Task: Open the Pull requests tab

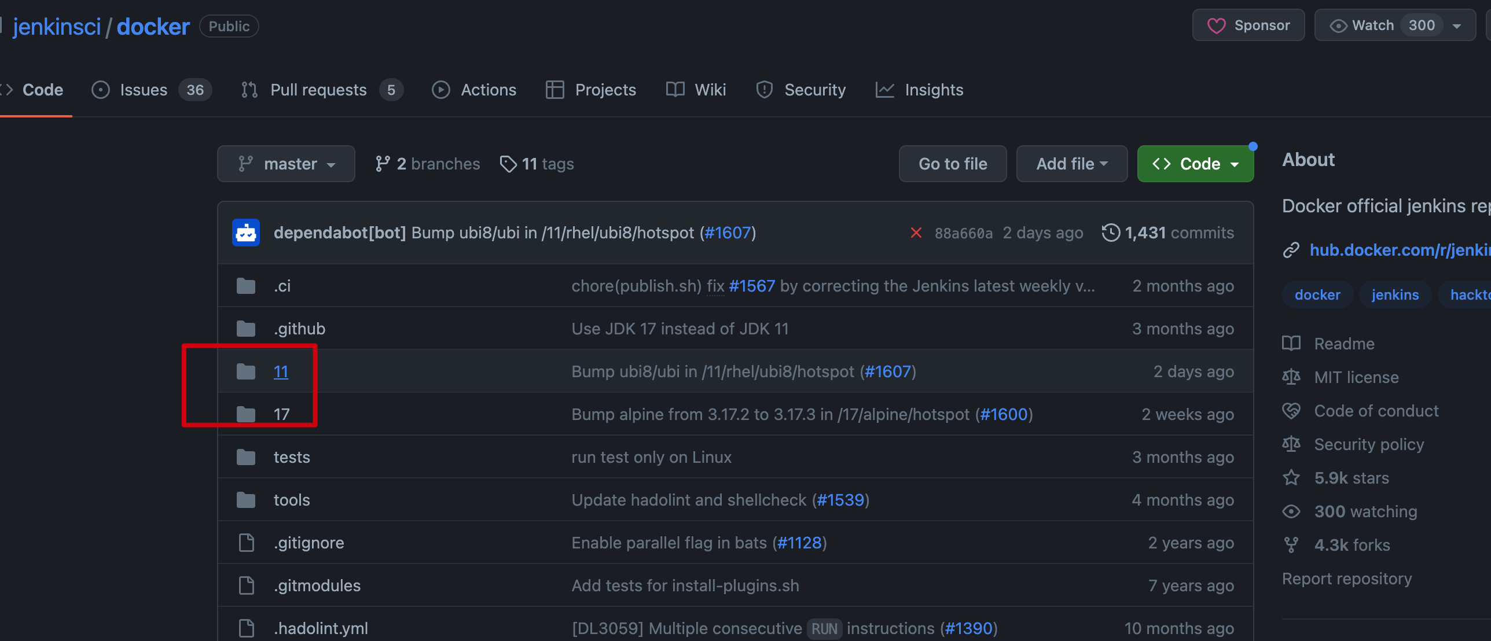Action: (x=322, y=90)
